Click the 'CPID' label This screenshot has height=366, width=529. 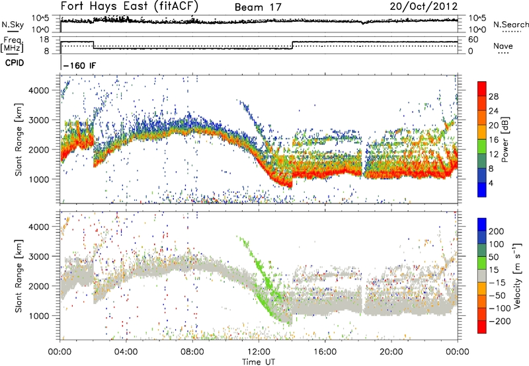[x=15, y=63]
